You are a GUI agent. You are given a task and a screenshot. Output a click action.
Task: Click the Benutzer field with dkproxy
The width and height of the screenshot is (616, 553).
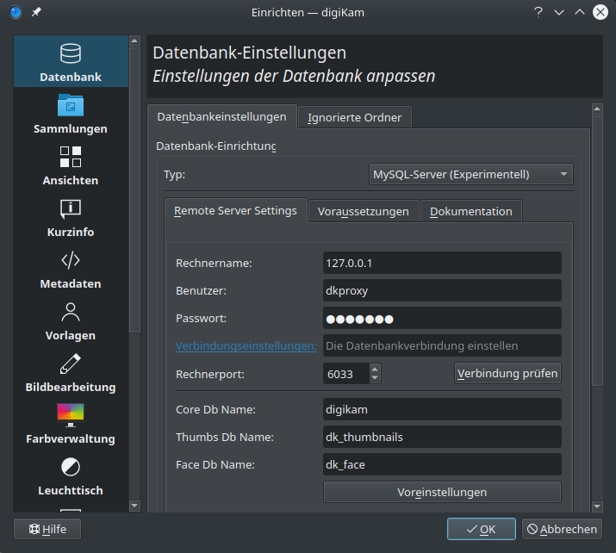coord(442,290)
